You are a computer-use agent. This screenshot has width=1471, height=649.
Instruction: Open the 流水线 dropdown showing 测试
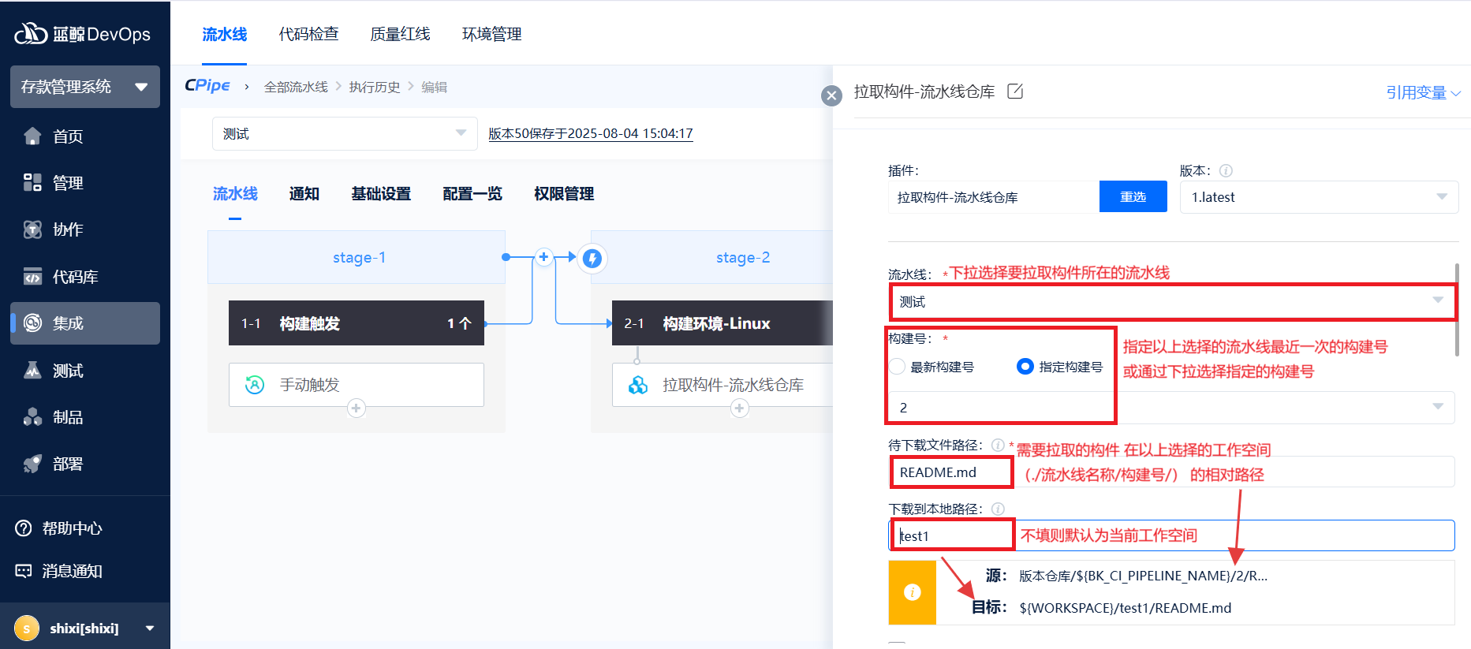1171,301
